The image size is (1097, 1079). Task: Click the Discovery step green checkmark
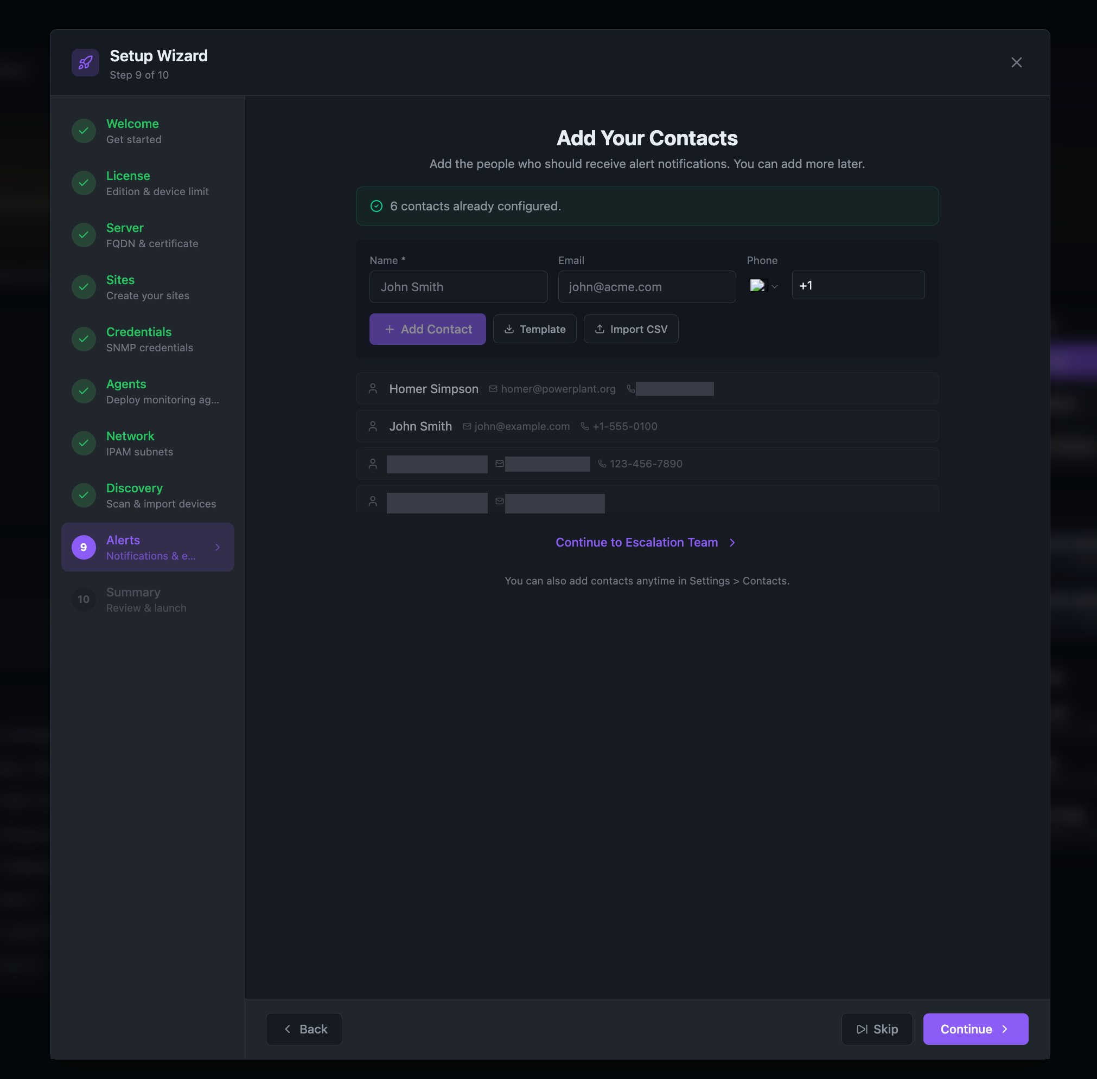84,495
